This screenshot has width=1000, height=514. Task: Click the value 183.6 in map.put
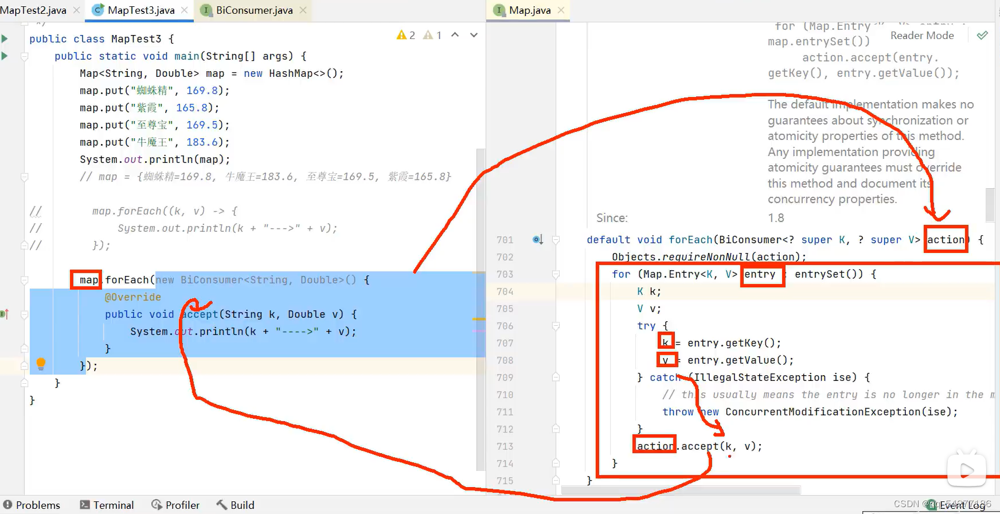202,142
